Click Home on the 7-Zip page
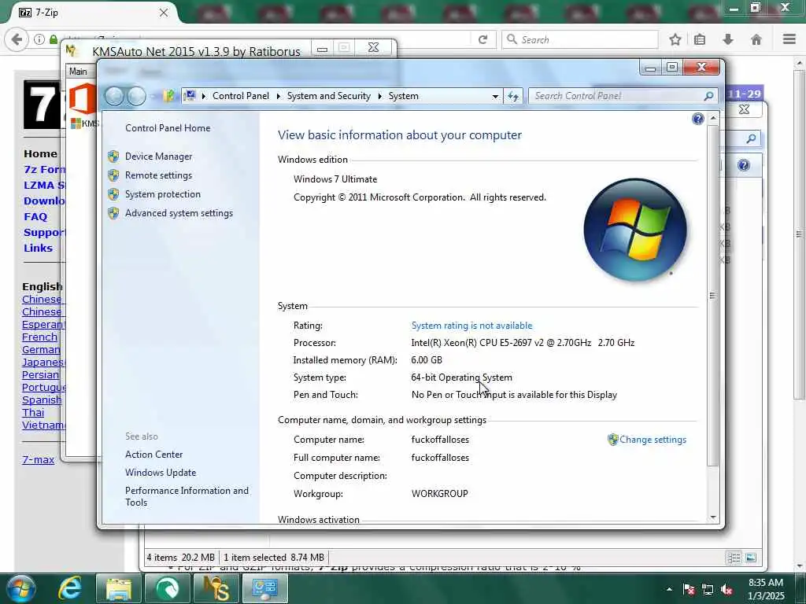Screen dimensions: 806x604 (x=40, y=153)
